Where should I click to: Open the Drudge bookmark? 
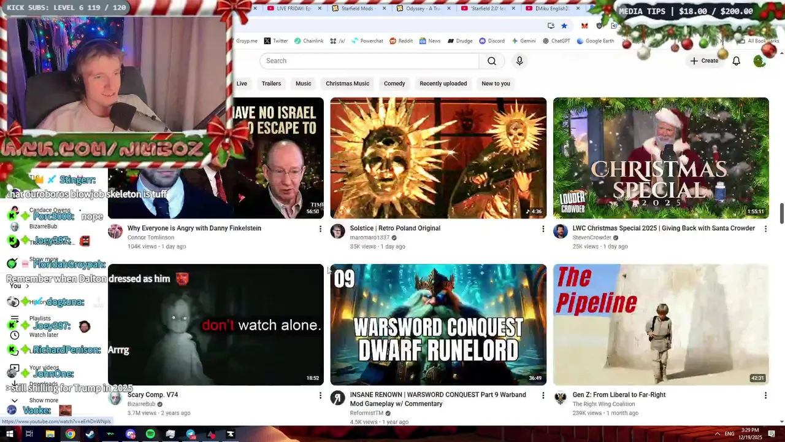coord(459,41)
